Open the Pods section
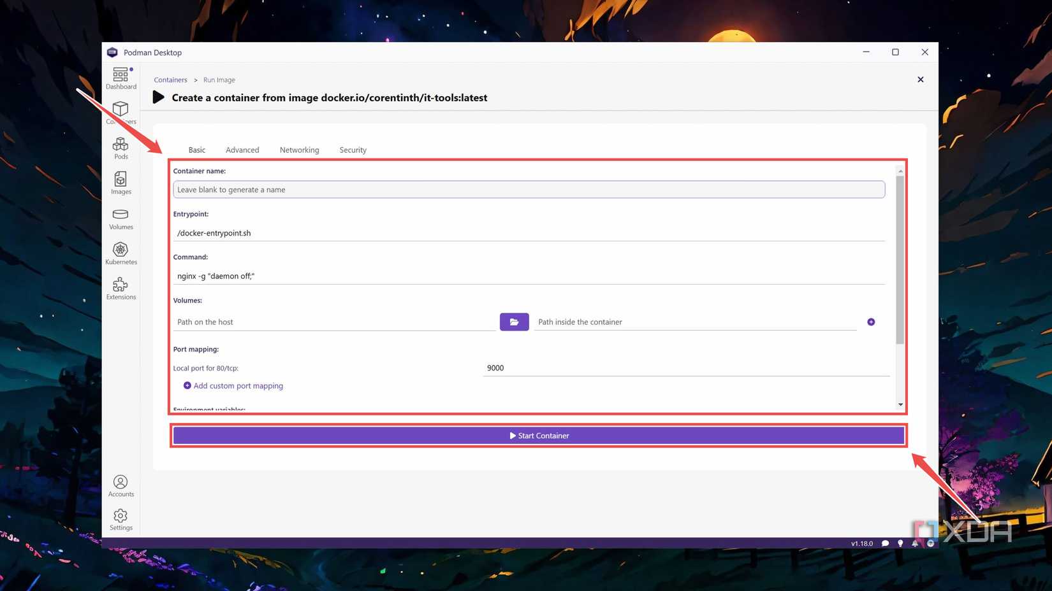 point(121,148)
